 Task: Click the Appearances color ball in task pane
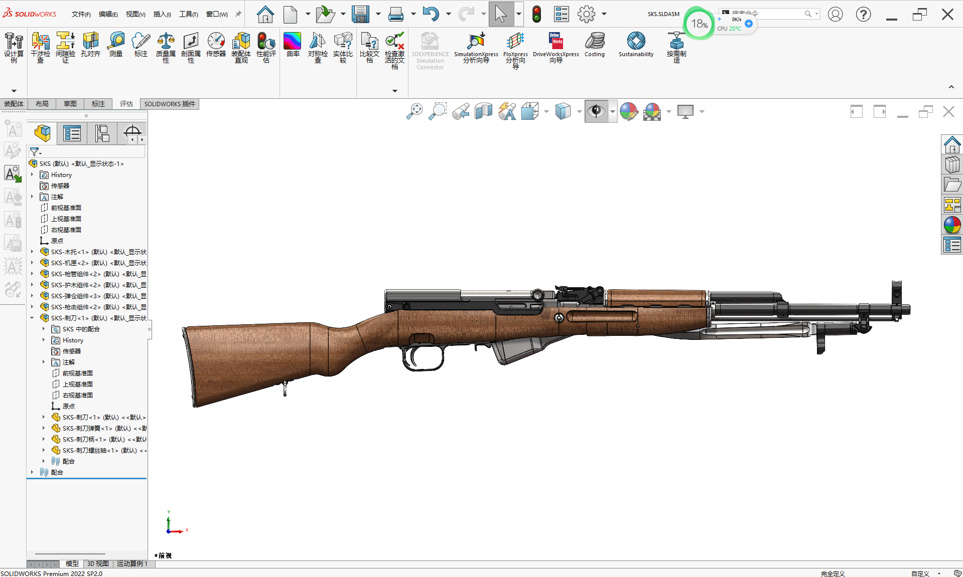952,225
